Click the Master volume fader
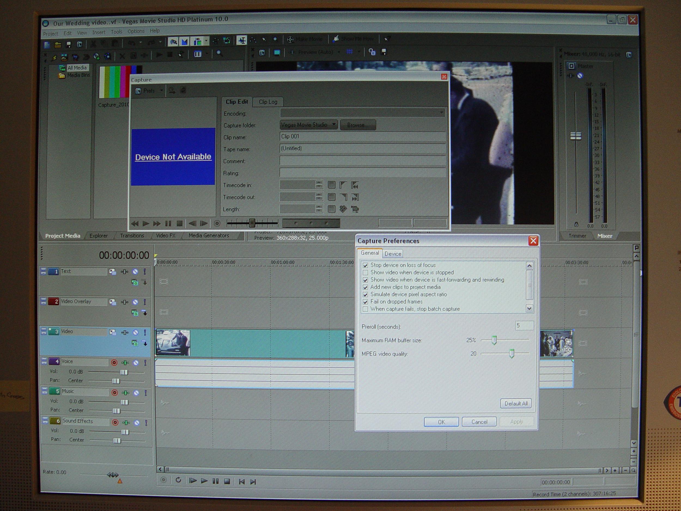The height and width of the screenshot is (511, 681). point(575,136)
